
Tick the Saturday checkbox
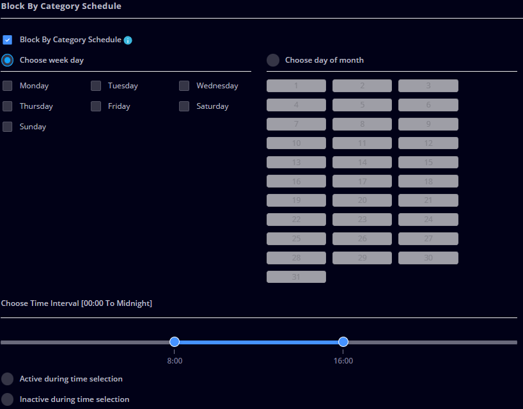pyautogui.click(x=184, y=106)
